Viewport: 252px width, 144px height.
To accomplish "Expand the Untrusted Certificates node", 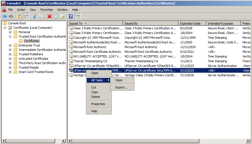I will pyautogui.click(x=10, y=59).
